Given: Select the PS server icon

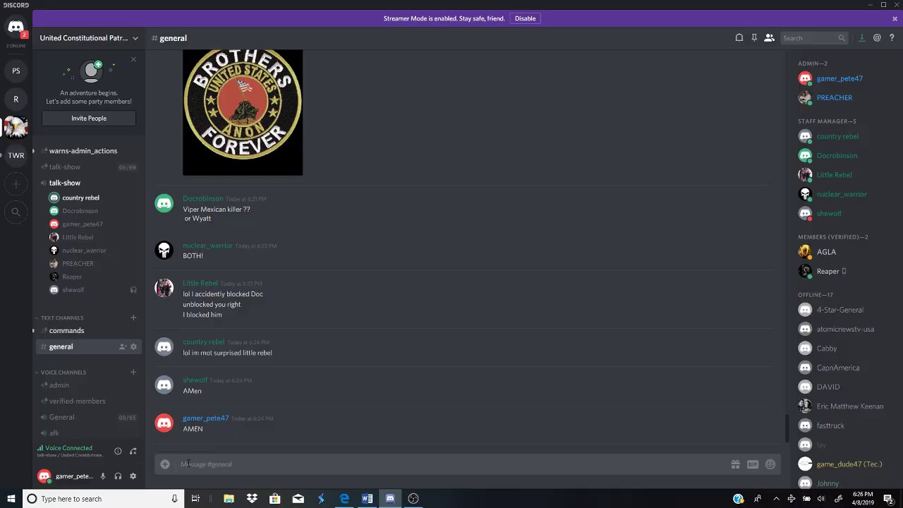Looking at the screenshot, I should [16, 71].
